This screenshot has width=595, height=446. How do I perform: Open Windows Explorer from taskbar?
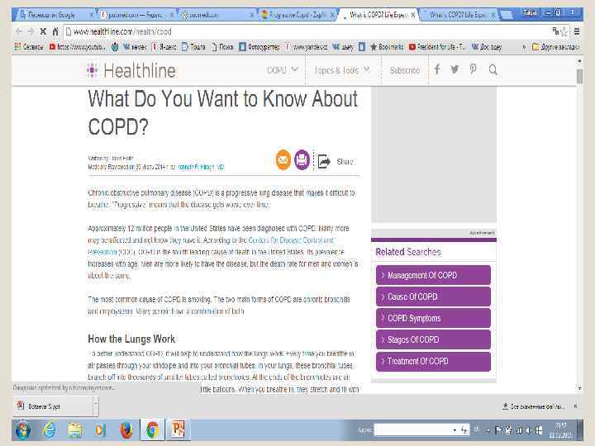pyautogui.click(x=74, y=429)
